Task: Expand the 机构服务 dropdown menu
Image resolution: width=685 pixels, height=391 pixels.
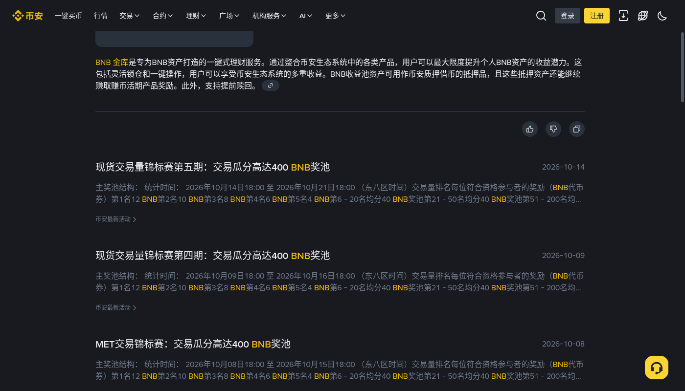Action: point(270,16)
